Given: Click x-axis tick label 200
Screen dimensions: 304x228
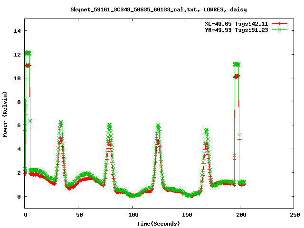Looking at the screenshot, I should [x=241, y=215].
